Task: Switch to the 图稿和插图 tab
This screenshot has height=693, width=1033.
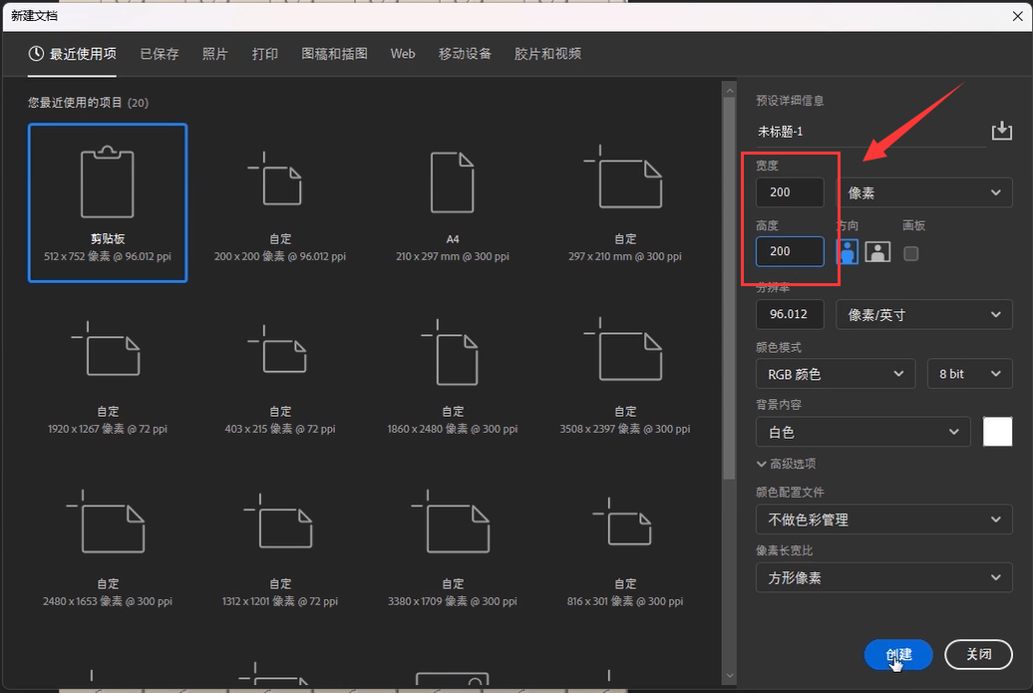Action: pyautogui.click(x=334, y=54)
